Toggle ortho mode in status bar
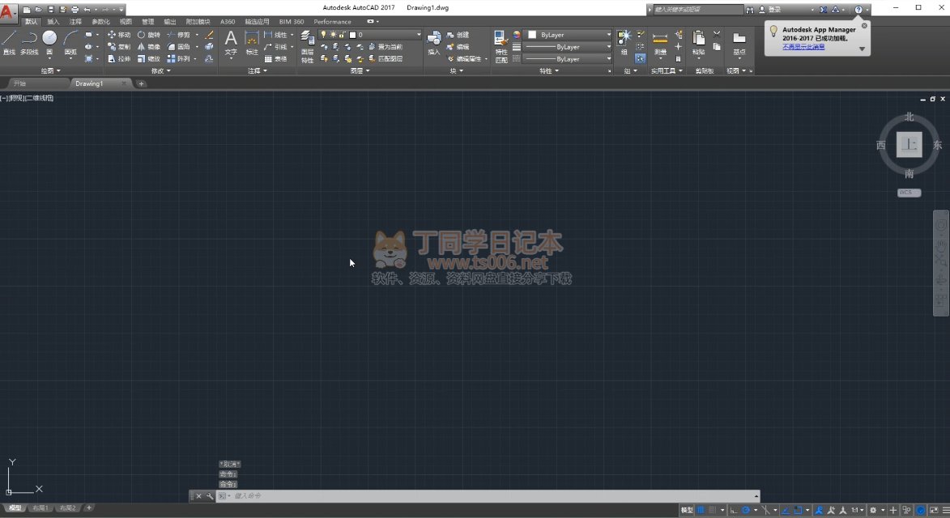The width and height of the screenshot is (950, 518). (x=733, y=510)
